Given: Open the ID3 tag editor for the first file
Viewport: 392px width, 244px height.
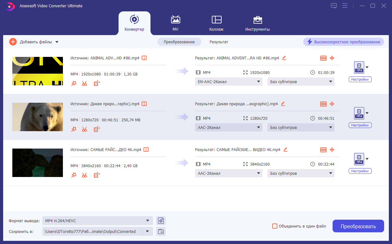Looking at the screenshot, I should pos(323,58).
